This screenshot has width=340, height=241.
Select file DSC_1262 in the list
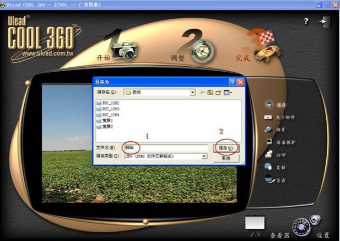click(x=108, y=103)
